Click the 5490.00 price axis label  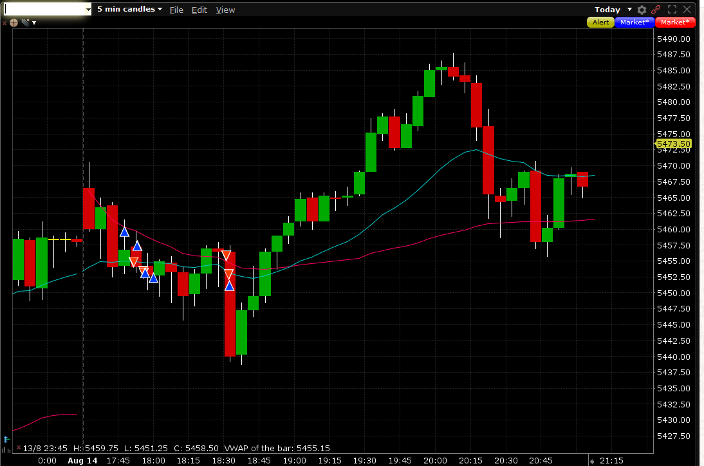[674, 39]
